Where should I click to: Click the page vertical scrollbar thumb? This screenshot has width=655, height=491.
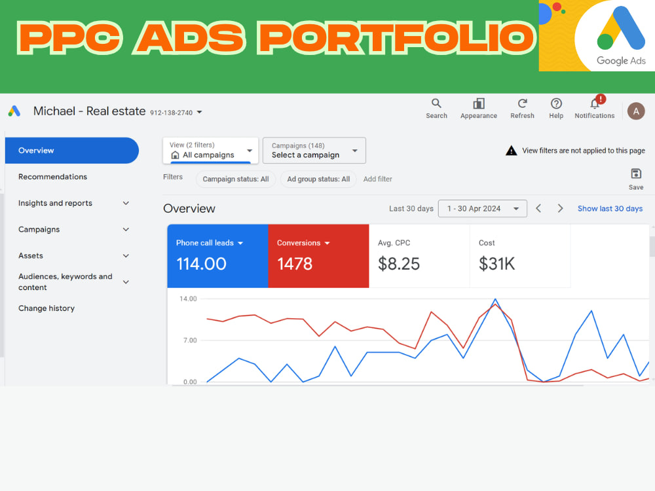point(652,246)
